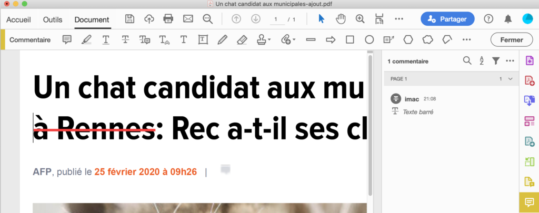This screenshot has height=213, width=539.
Task: Select the polygon shape tool
Action: coord(408,40)
